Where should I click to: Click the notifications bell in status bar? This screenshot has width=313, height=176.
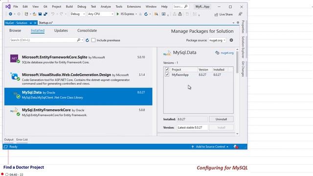tap(236, 147)
